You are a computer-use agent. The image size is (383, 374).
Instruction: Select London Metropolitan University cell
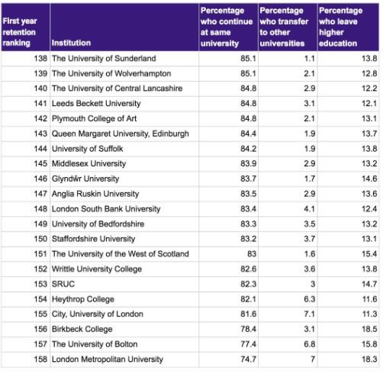pyautogui.click(x=124, y=359)
